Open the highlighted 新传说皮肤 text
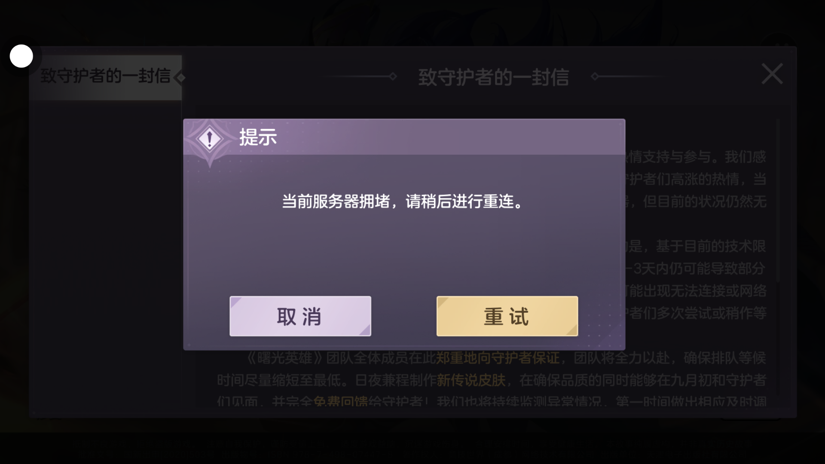The image size is (825, 464). 471,380
